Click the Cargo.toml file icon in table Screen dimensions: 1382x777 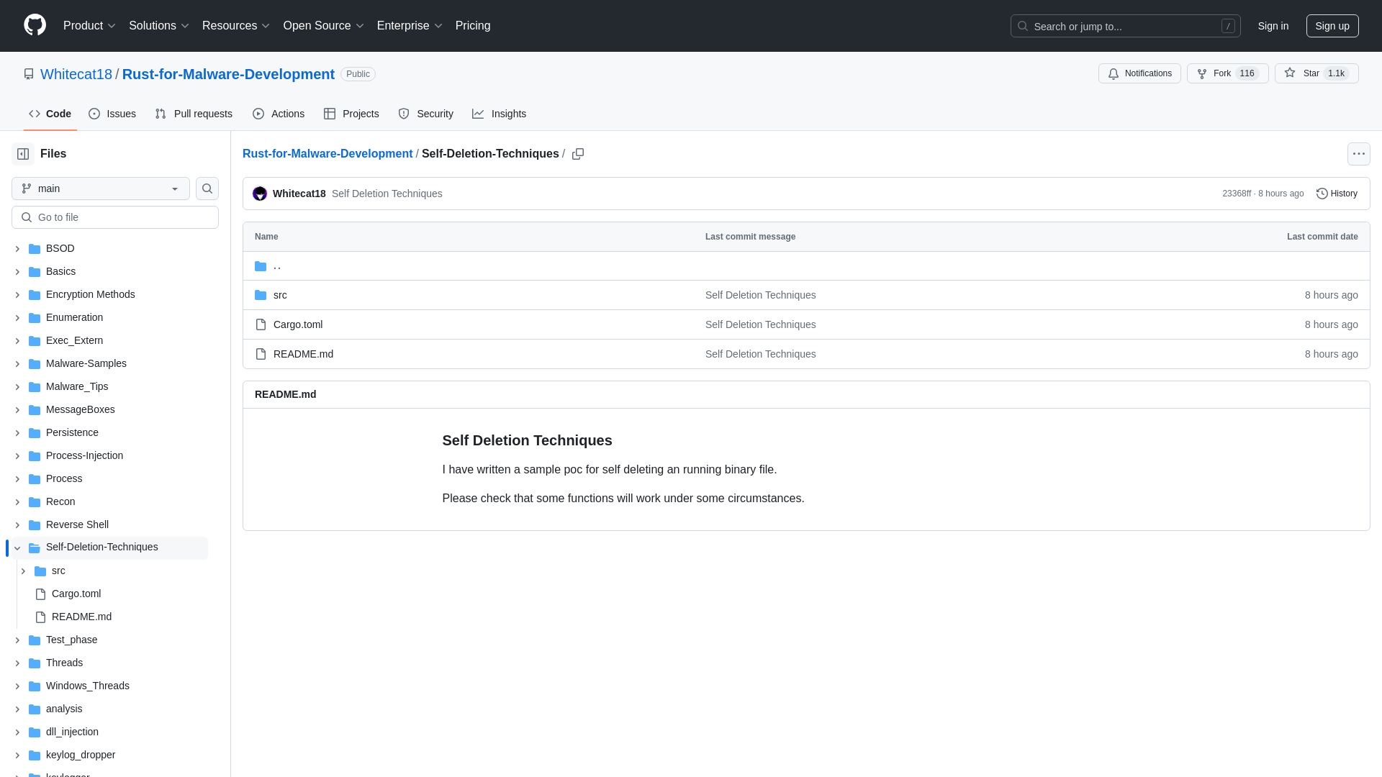tap(261, 324)
